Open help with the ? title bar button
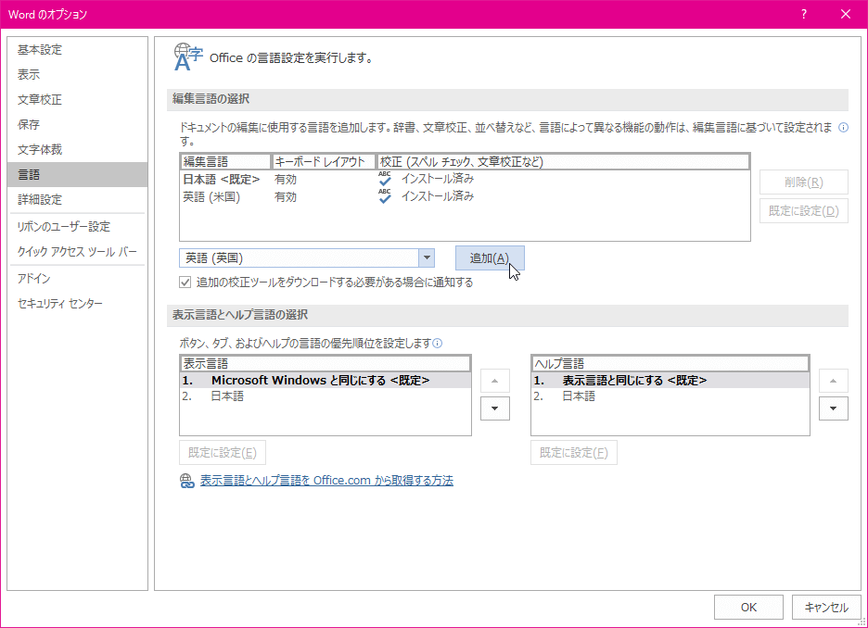 click(804, 15)
